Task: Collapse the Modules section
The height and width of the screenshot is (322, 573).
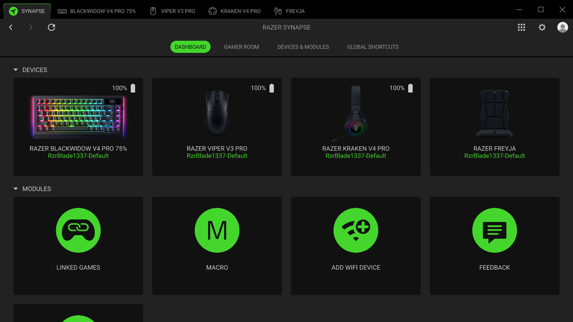Action: tap(15, 188)
